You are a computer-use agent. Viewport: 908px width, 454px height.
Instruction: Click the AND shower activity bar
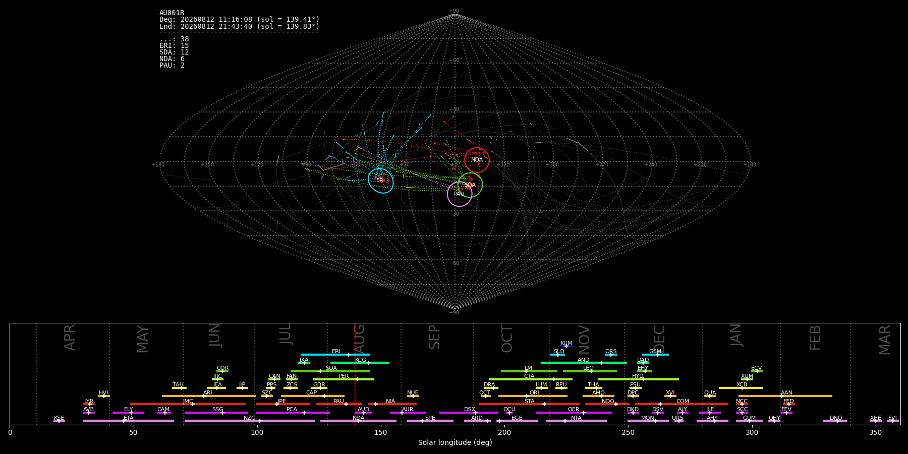tap(584, 363)
